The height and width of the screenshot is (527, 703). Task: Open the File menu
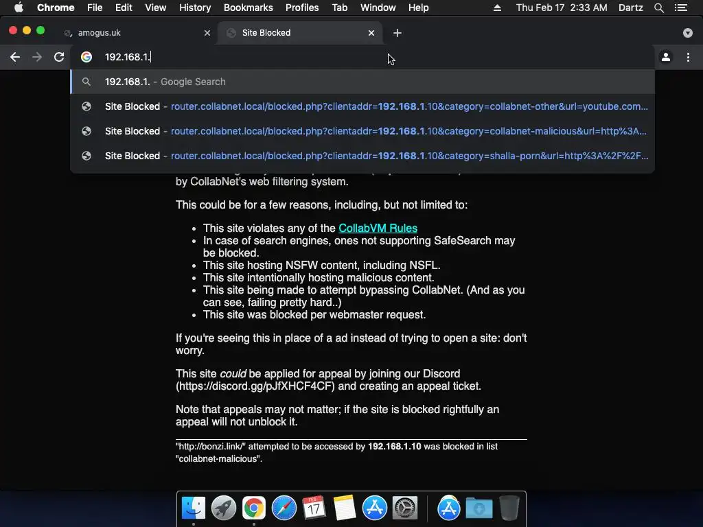[95, 8]
